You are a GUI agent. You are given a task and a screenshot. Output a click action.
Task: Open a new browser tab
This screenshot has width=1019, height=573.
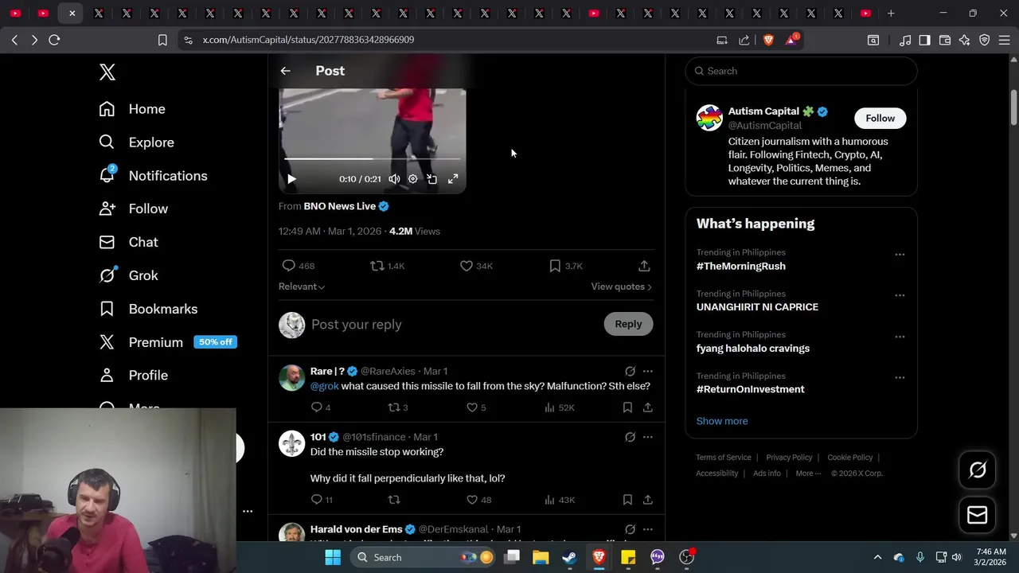pyautogui.click(x=891, y=13)
